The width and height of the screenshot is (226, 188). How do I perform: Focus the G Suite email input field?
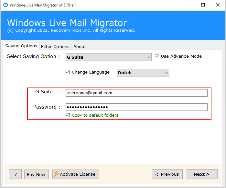[x=136, y=93]
